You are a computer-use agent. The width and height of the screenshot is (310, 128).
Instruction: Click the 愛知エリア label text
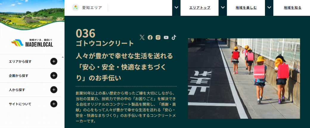92,8
